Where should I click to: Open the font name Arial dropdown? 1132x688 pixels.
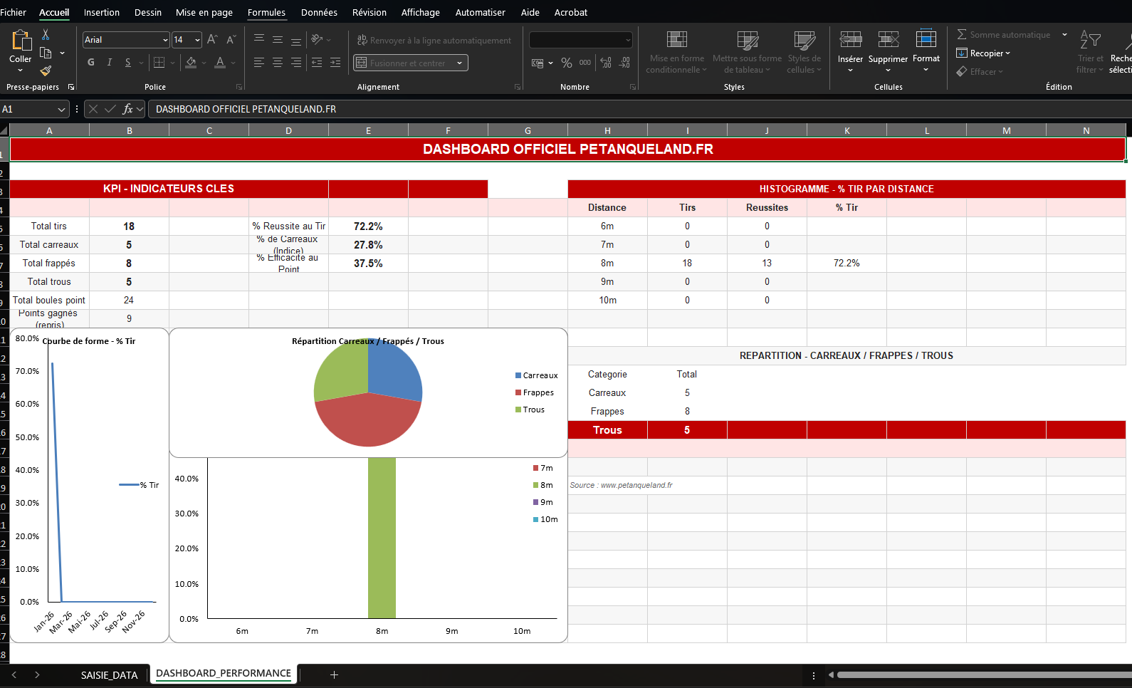pyautogui.click(x=165, y=40)
